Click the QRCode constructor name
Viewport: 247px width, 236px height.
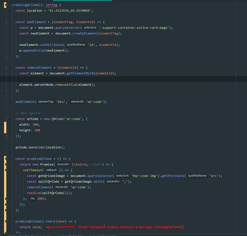pyautogui.click(x=57, y=119)
